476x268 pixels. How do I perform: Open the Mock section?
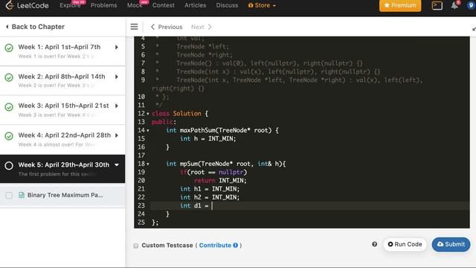135,5
